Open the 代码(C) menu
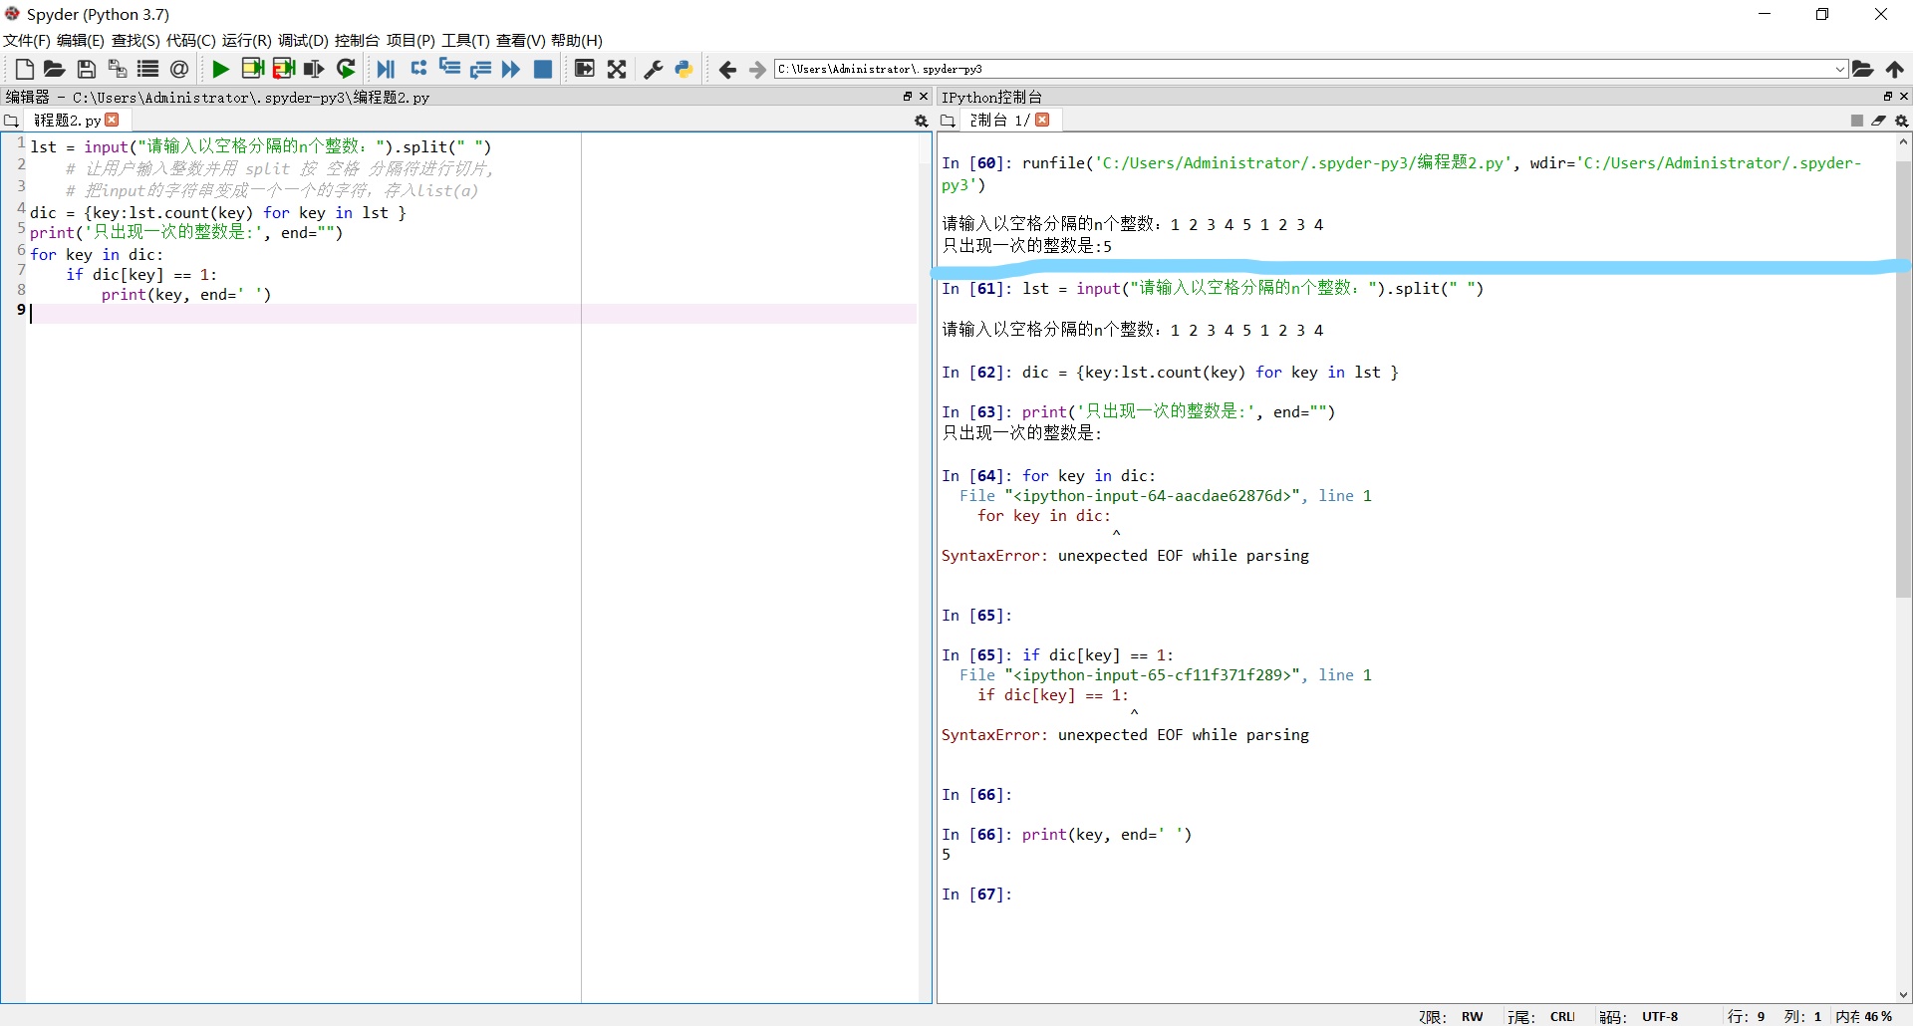Screen dimensions: 1913x1026 pos(190,41)
